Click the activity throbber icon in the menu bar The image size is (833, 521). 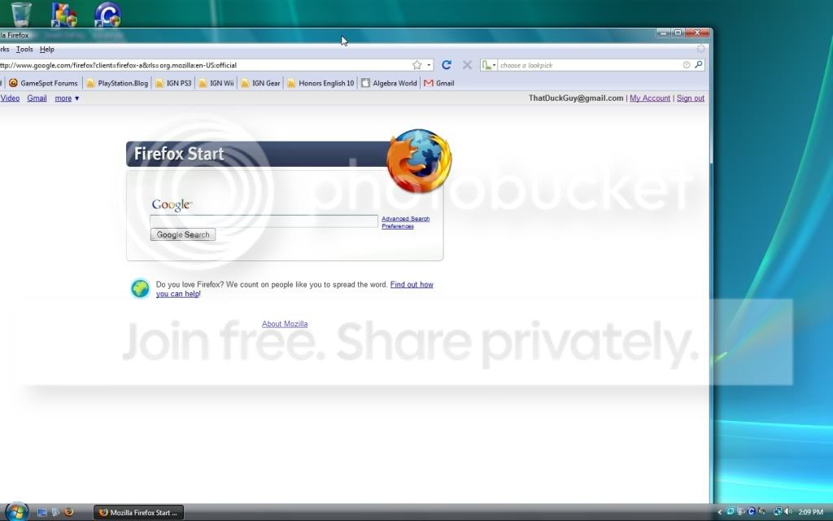coord(700,48)
